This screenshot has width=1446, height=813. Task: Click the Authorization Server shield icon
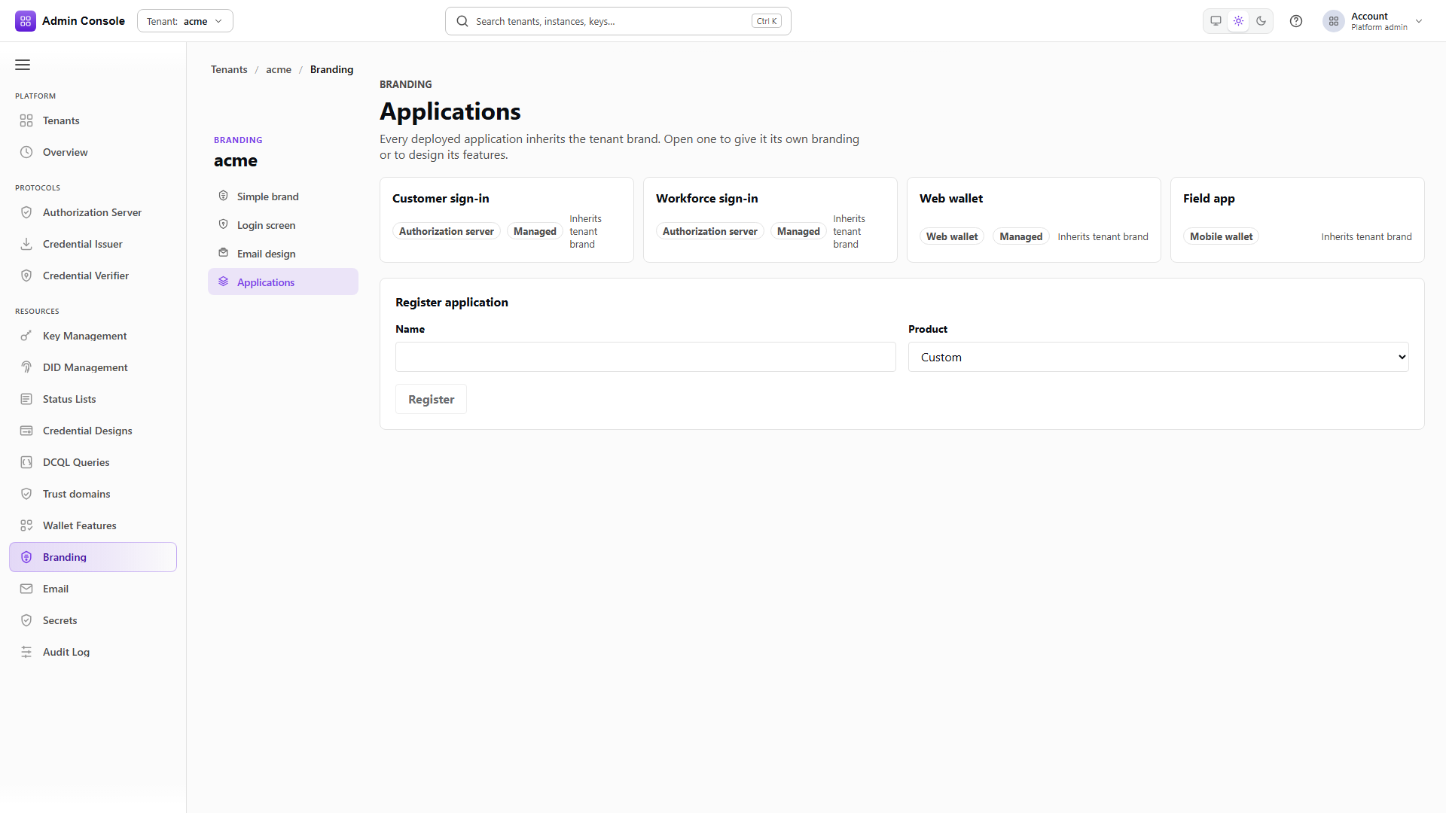point(26,212)
